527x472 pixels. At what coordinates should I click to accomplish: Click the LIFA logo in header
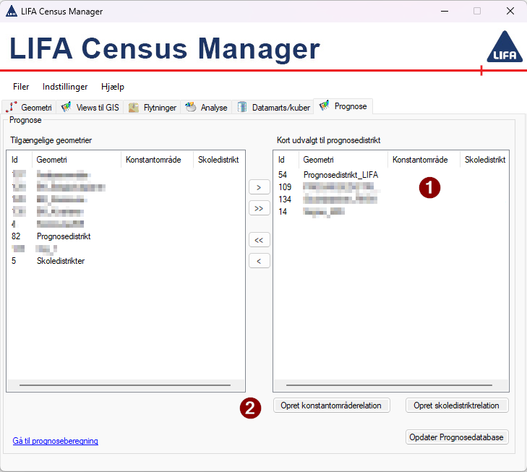tap(503, 48)
